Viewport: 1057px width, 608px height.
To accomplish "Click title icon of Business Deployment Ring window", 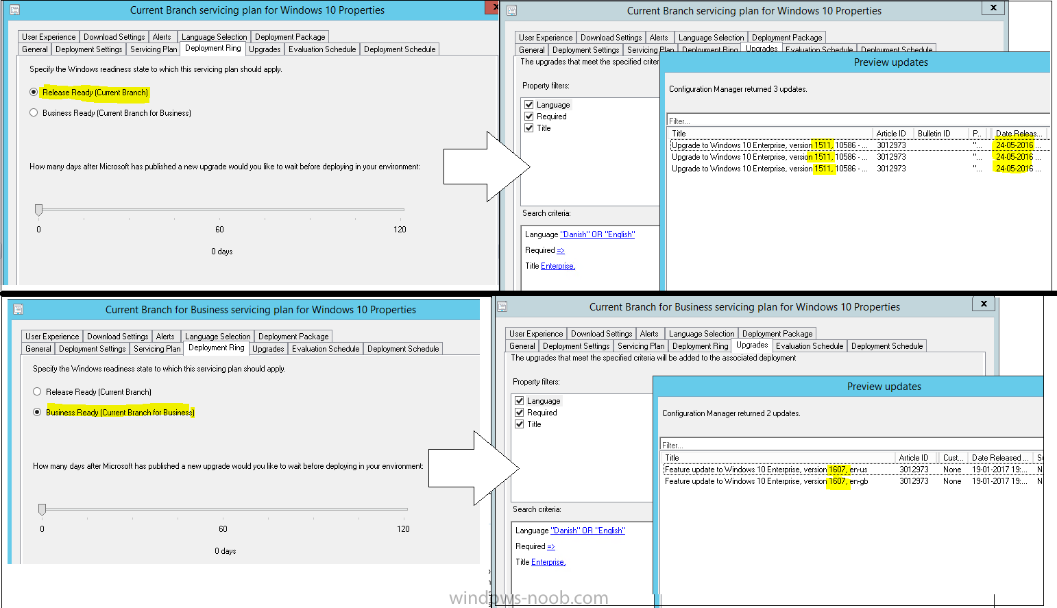I will pyautogui.click(x=19, y=309).
